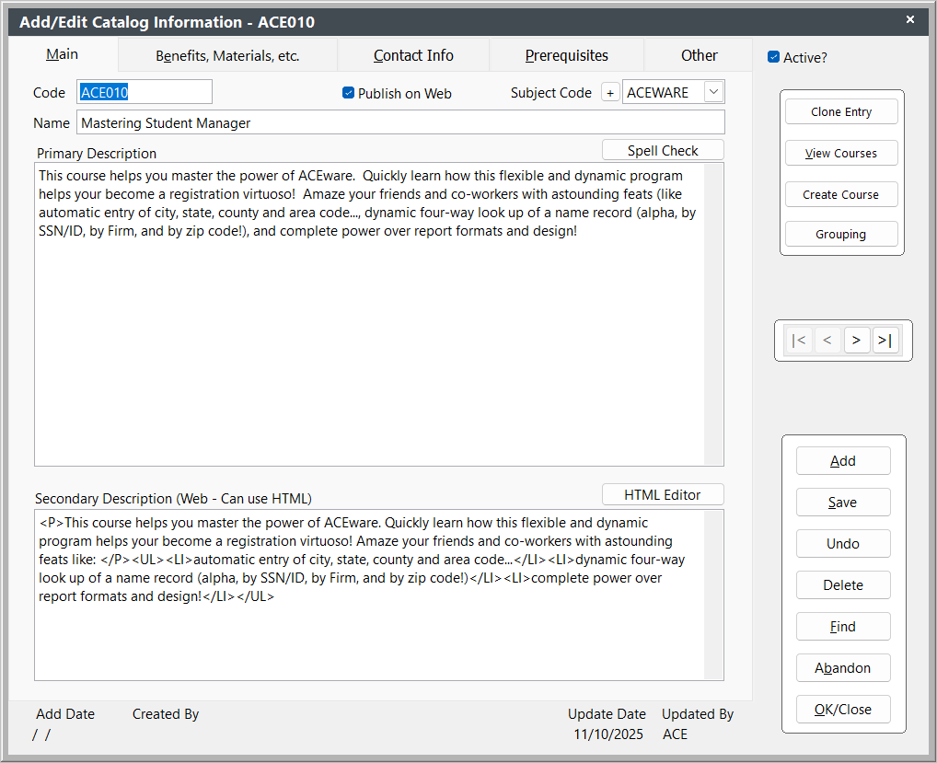This screenshot has height=763, width=937.
Task: Jump to first record navigation button
Action: pos(798,341)
